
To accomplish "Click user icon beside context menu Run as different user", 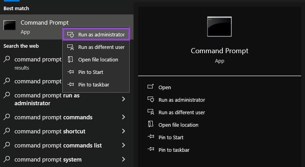I will (70, 47).
